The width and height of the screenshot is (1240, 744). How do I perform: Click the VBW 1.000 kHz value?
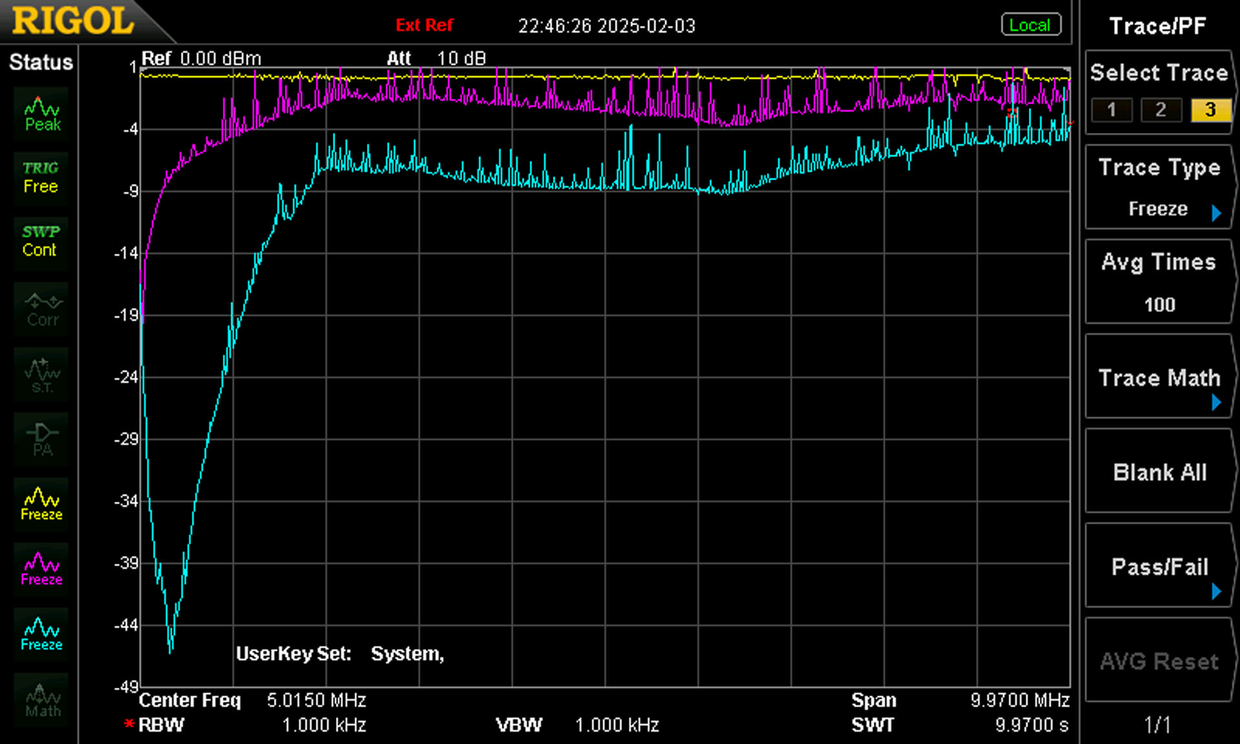pos(617,725)
